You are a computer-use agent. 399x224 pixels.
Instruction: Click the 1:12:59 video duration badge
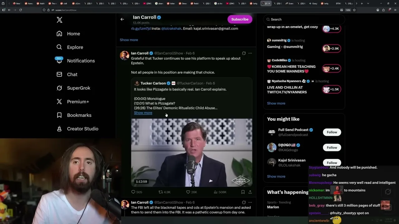point(141,181)
